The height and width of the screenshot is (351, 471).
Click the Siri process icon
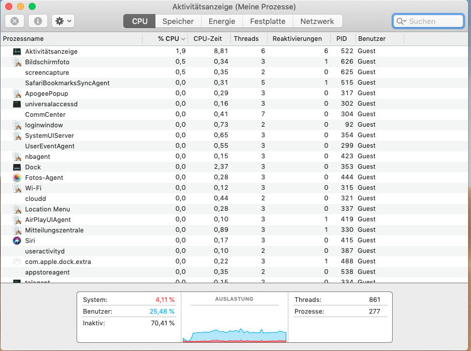point(17,241)
